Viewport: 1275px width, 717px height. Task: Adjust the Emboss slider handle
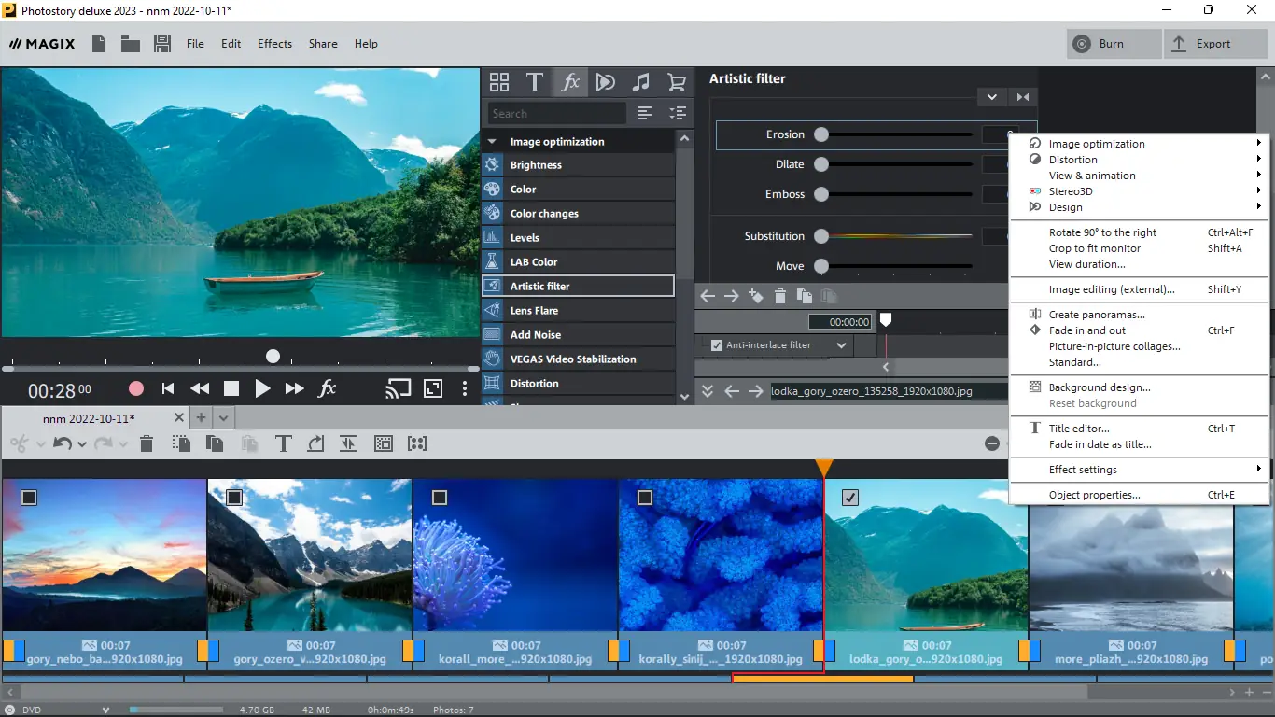pyautogui.click(x=821, y=194)
